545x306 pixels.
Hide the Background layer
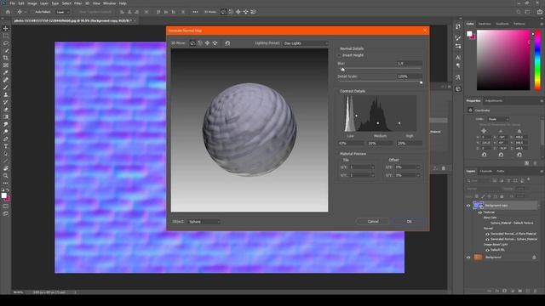[468, 258]
